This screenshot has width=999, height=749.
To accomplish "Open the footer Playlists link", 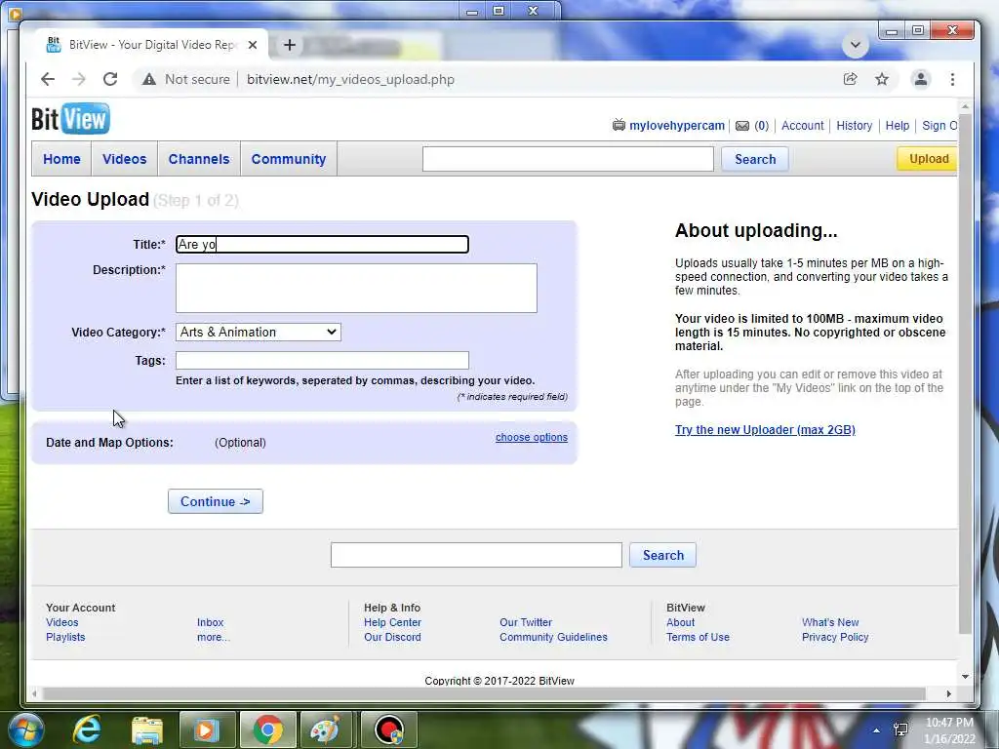I will [65, 637].
